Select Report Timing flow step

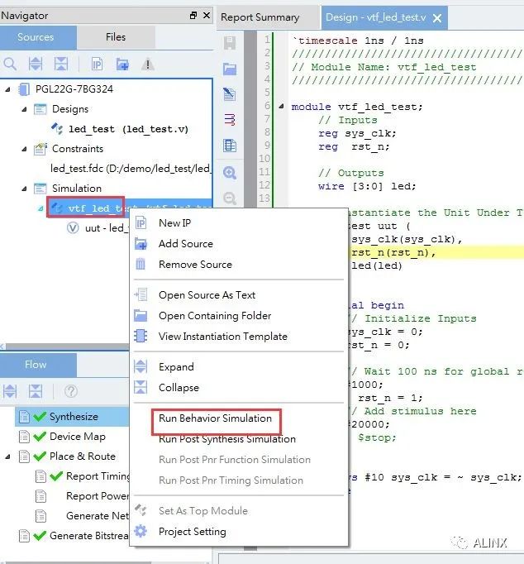(x=98, y=476)
